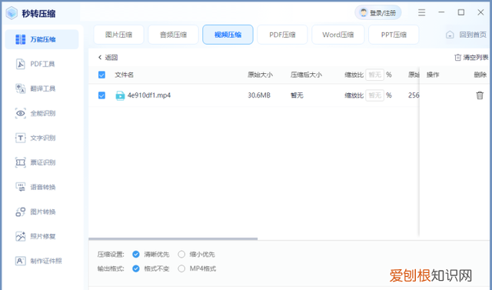Toggle the select-all checkbox in header

tap(101, 75)
